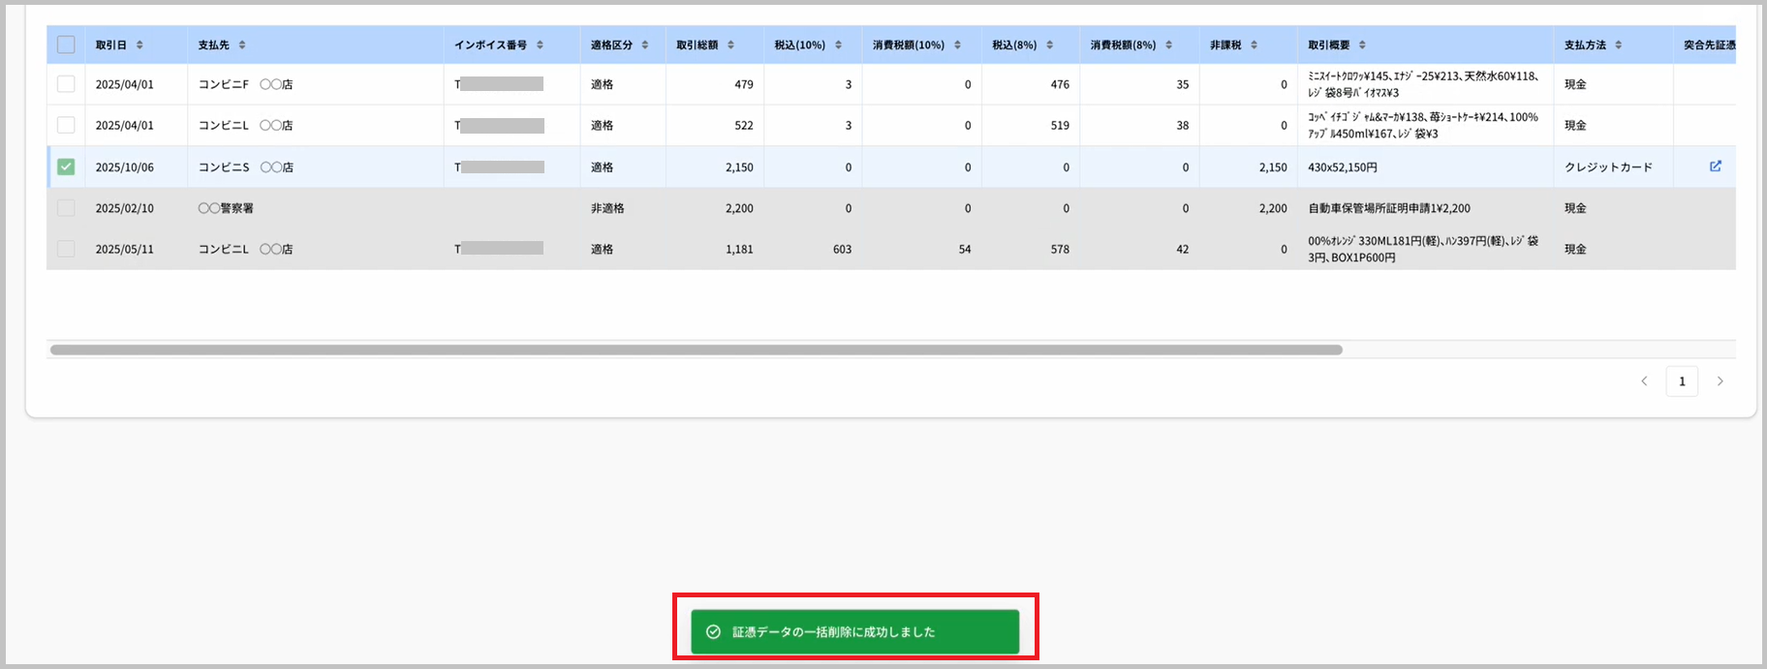Click total amount 479 cell

click(744, 84)
